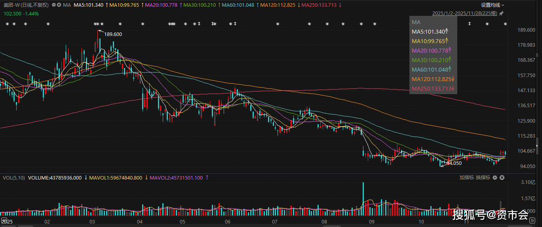Pin the chart date range
Viewport: 542px width, 227px height.
[x=501, y=13]
